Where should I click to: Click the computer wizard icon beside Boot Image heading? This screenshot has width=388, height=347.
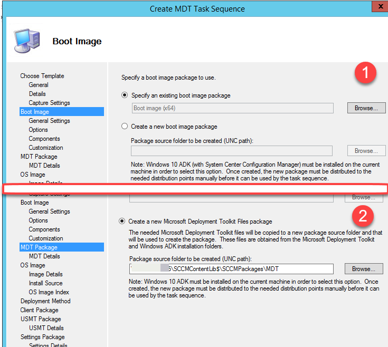click(27, 41)
